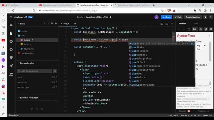Open the Problems panel
The height and width of the screenshot is (120, 214).
(x=201, y=111)
